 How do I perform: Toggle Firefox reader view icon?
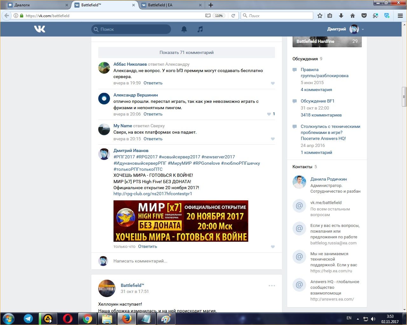pyautogui.click(x=208, y=16)
